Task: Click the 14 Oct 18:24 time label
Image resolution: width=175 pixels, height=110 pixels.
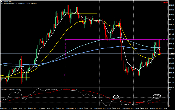Action: [163, 108]
